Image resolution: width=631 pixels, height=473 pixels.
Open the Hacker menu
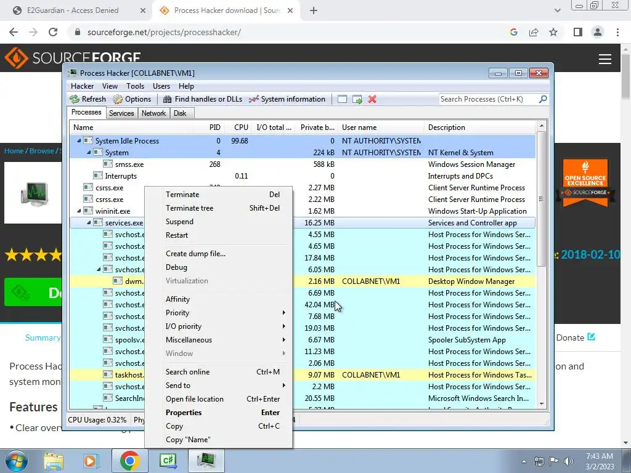[82, 86]
